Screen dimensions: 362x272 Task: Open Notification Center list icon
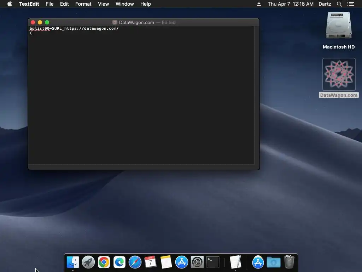[x=350, y=4]
